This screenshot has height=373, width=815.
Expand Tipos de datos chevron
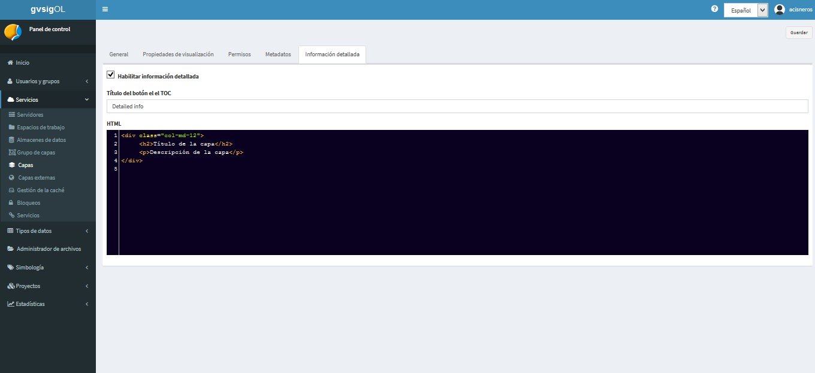click(x=86, y=231)
